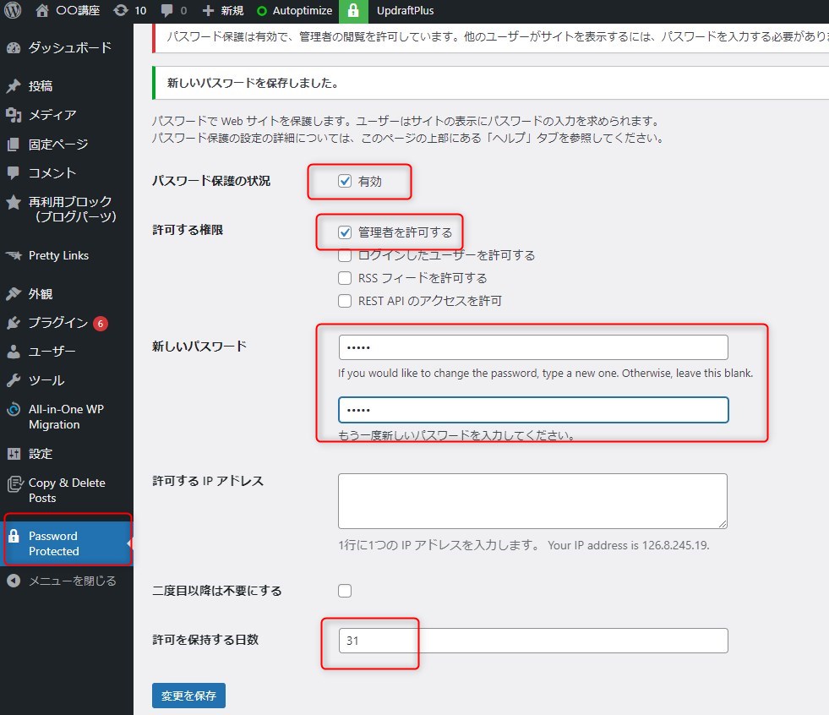Viewport: 829px width, 715px height.
Task: Open the Pretty Links sidebar link
Action: [x=58, y=255]
